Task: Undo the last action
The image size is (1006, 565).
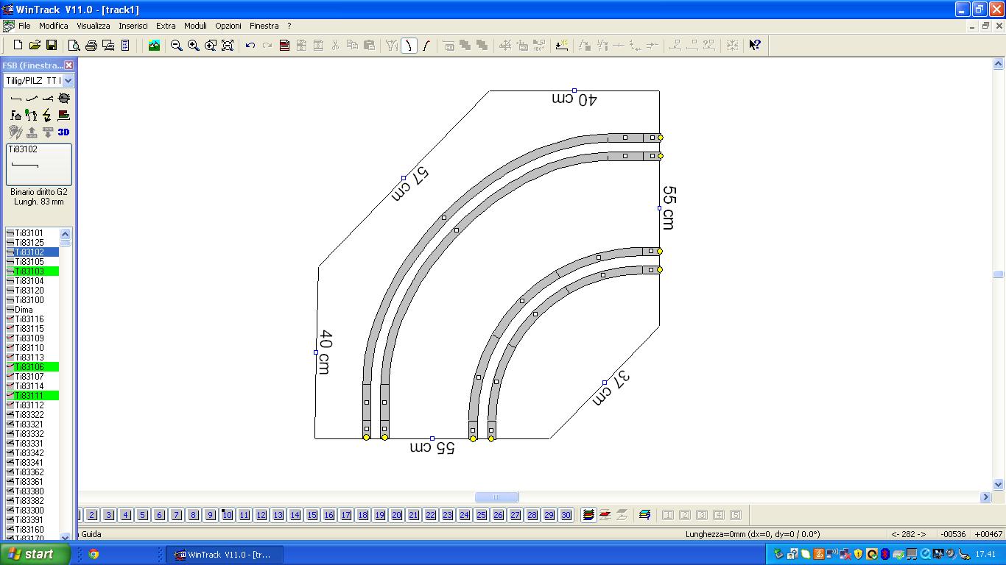Action: pyautogui.click(x=250, y=46)
